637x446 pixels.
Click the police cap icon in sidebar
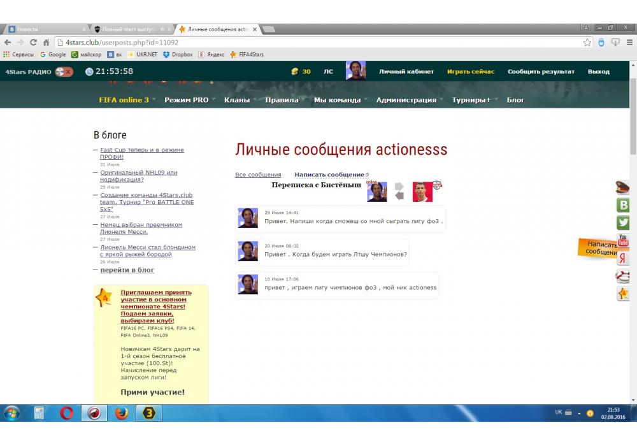tap(623, 187)
